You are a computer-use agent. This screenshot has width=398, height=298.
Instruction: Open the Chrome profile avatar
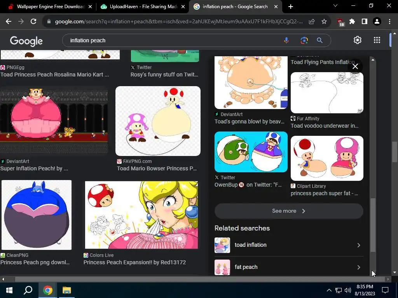tap(377, 22)
